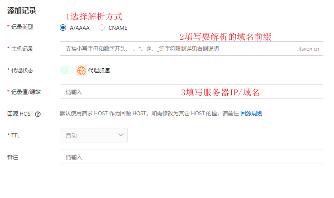Click the 添加记录 dialog title
Viewport: 334px width, 198px height.
pyautogui.click(x=22, y=10)
